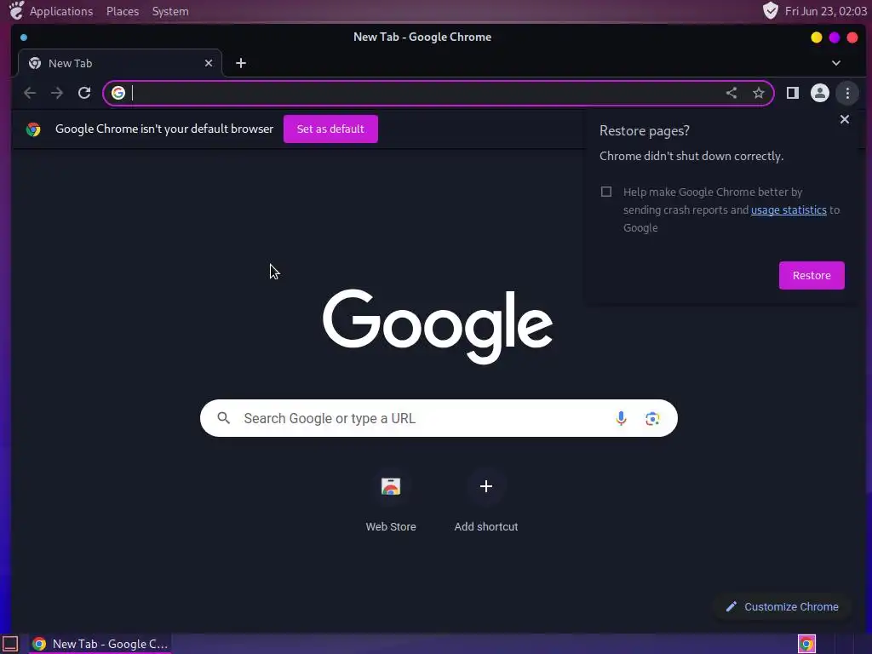872x654 pixels.
Task: Go back using the back arrow
Action: pyautogui.click(x=30, y=93)
